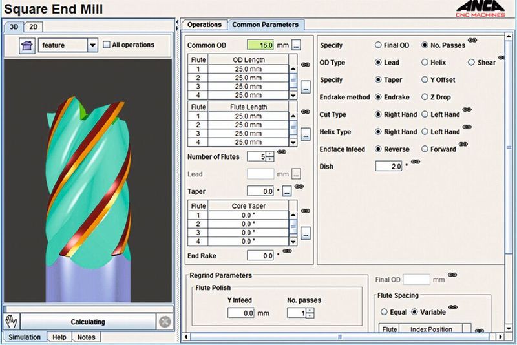
Task: Open the ellipsis button beside Taper field
Action: pyautogui.click(x=287, y=191)
